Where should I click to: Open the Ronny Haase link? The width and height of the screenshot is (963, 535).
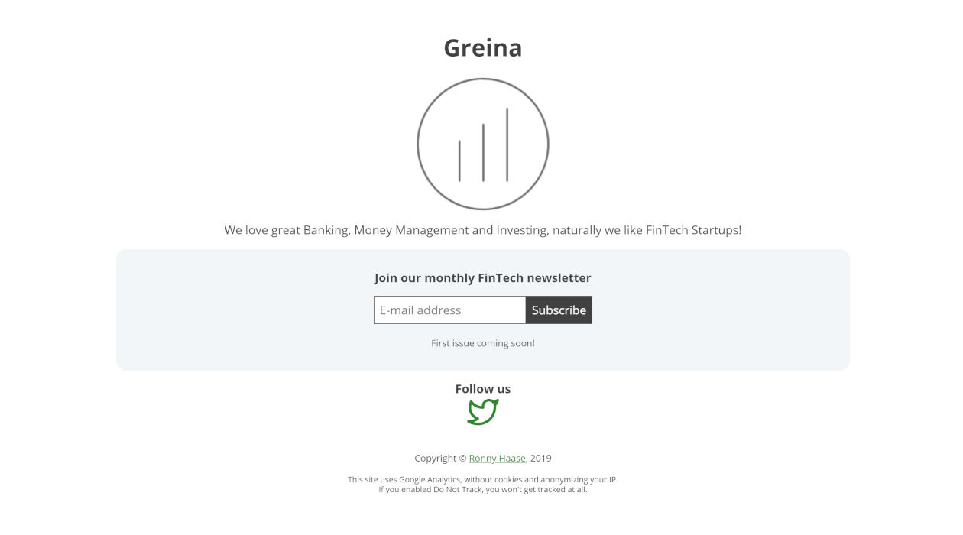click(x=497, y=459)
